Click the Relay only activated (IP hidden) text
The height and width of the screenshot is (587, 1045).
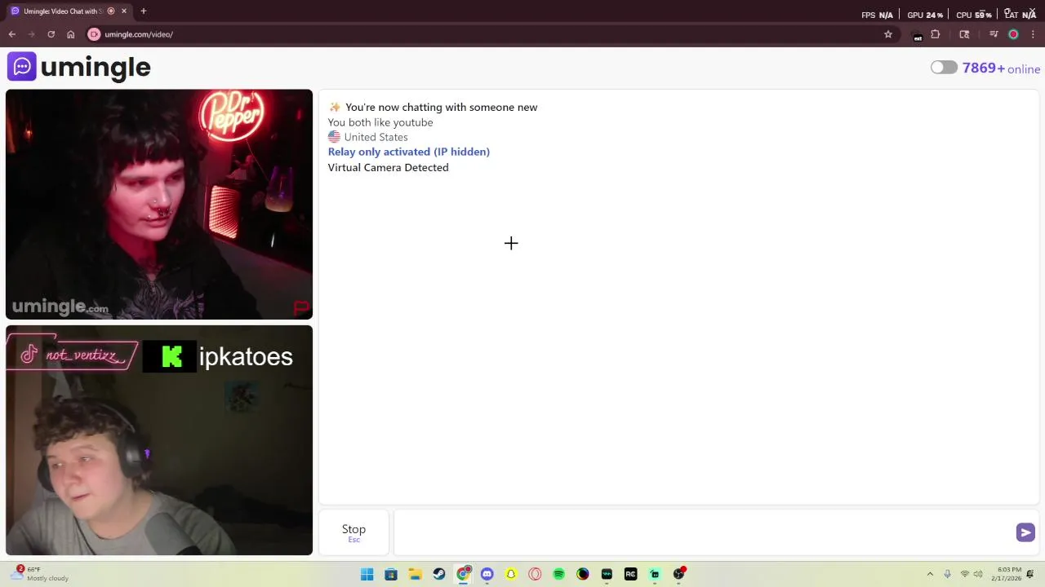[408, 152]
